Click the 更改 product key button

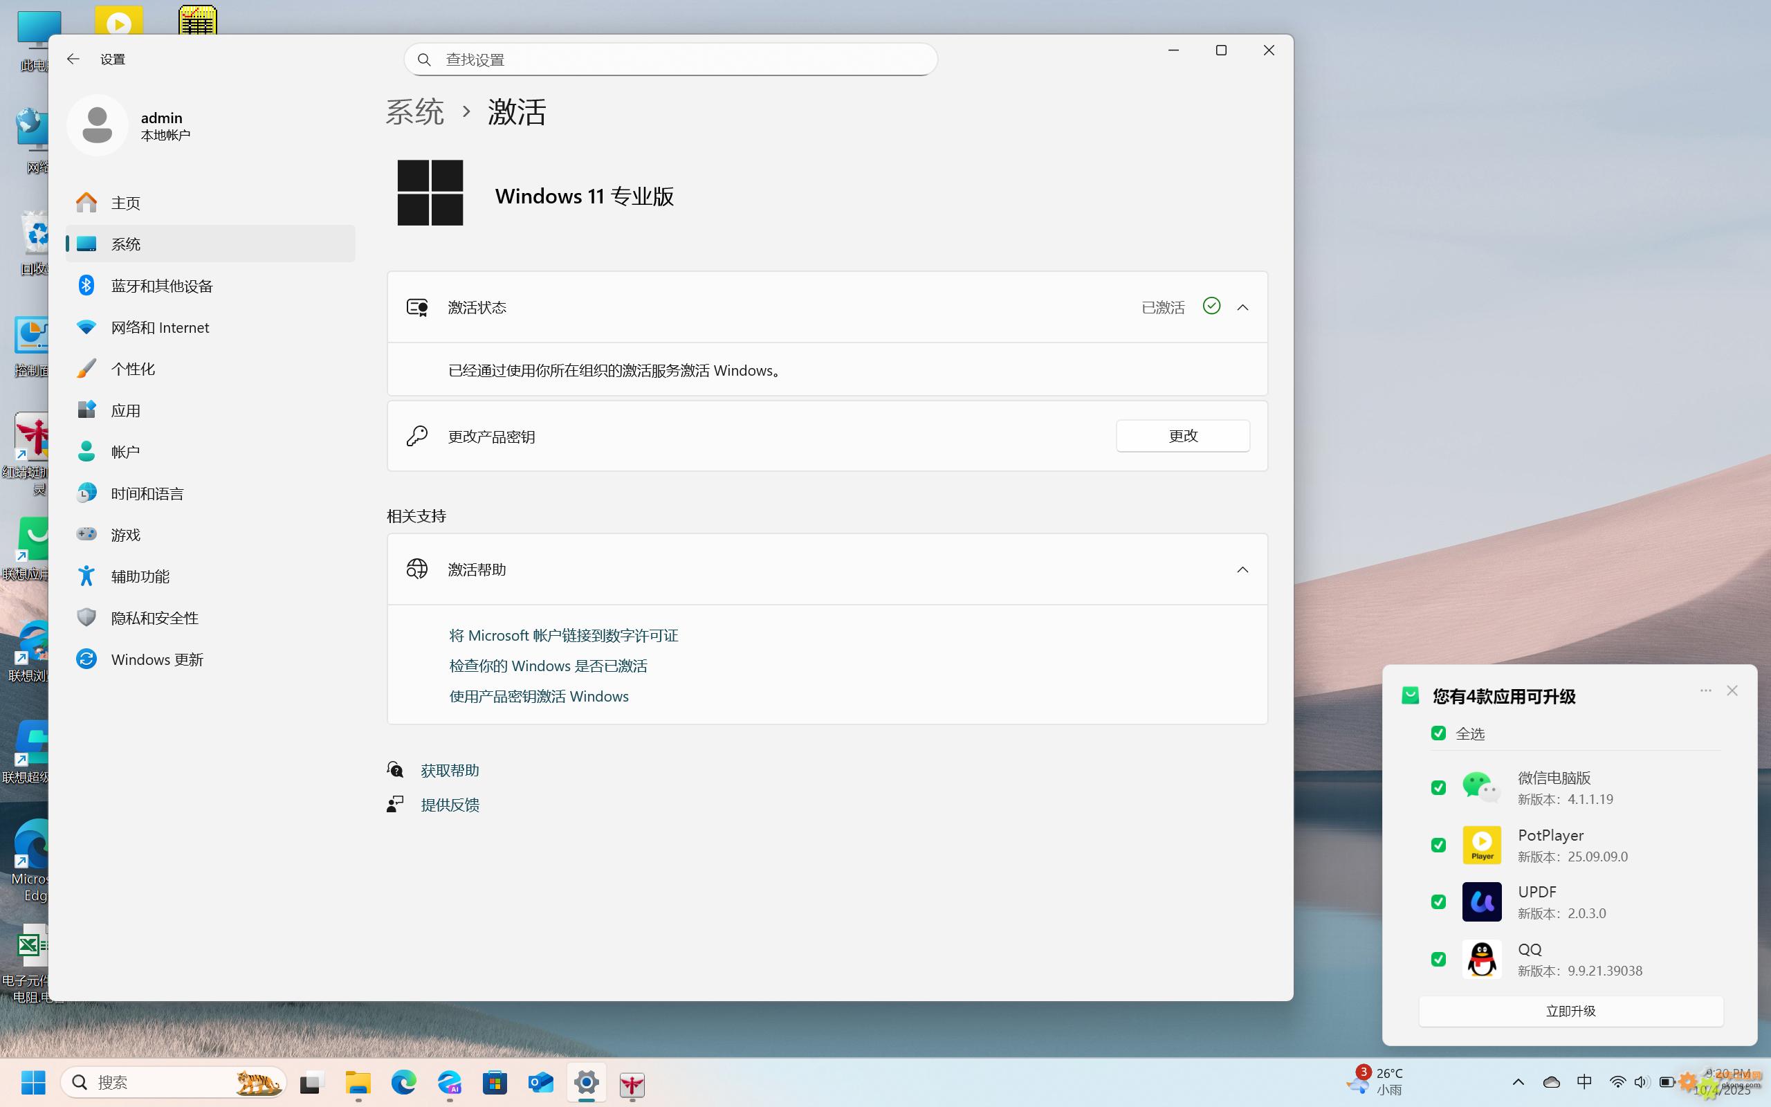pyautogui.click(x=1182, y=436)
